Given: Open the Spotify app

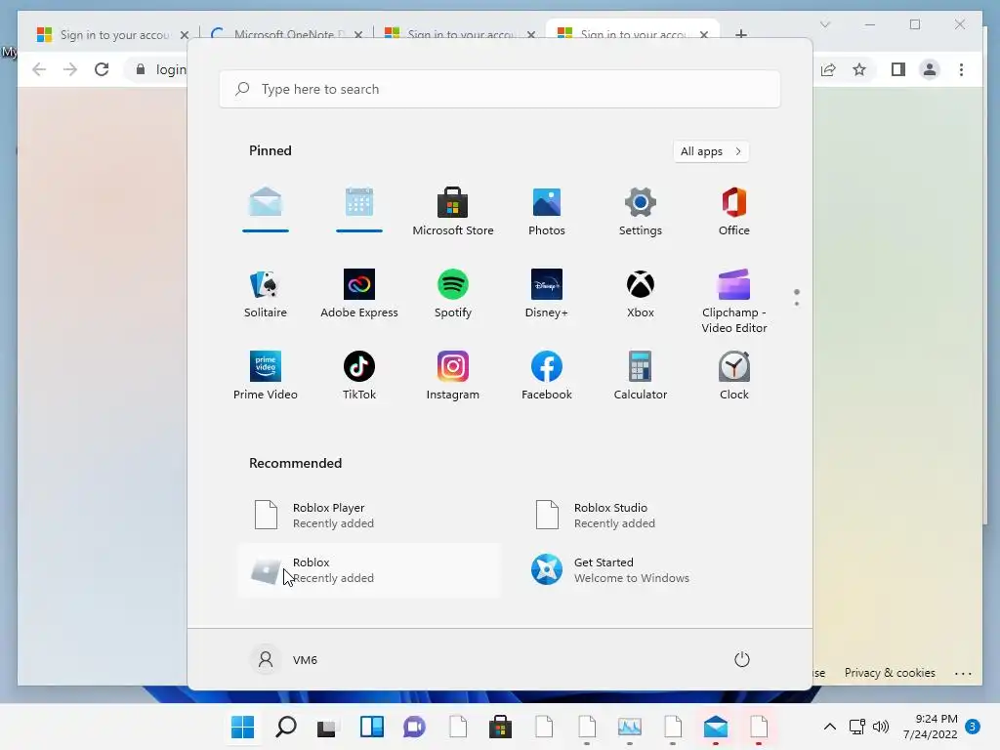Looking at the screenshot, I should pos(453,293).
